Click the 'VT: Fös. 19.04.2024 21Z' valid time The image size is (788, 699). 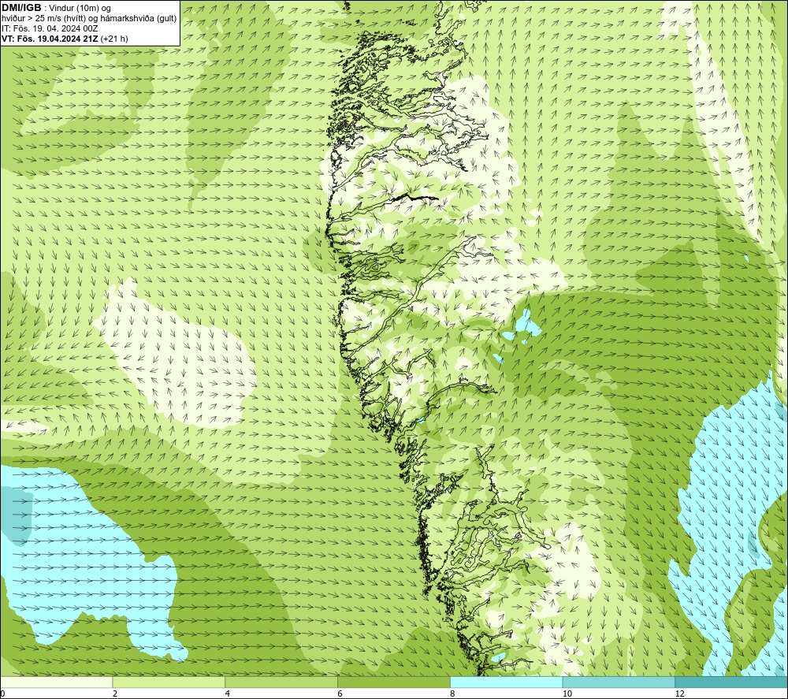point(50,39)
